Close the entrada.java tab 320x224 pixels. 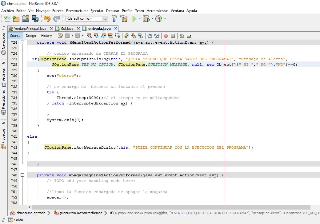[x=116, y=29]
